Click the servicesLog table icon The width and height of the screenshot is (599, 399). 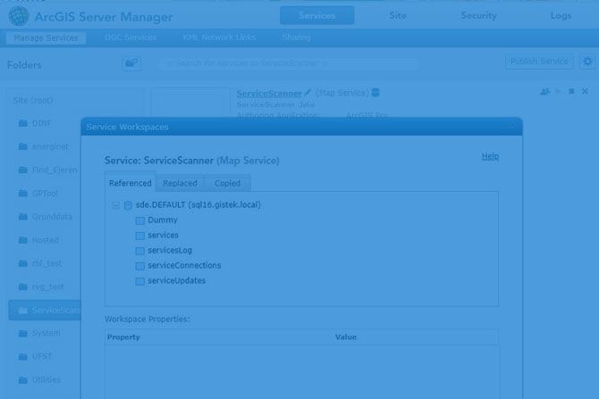(140, 251)
